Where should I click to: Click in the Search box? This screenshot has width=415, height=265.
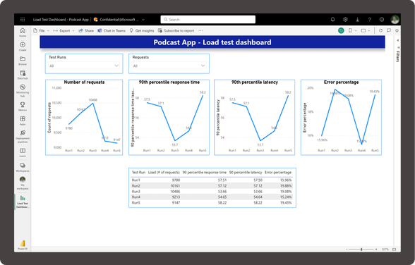208,20
